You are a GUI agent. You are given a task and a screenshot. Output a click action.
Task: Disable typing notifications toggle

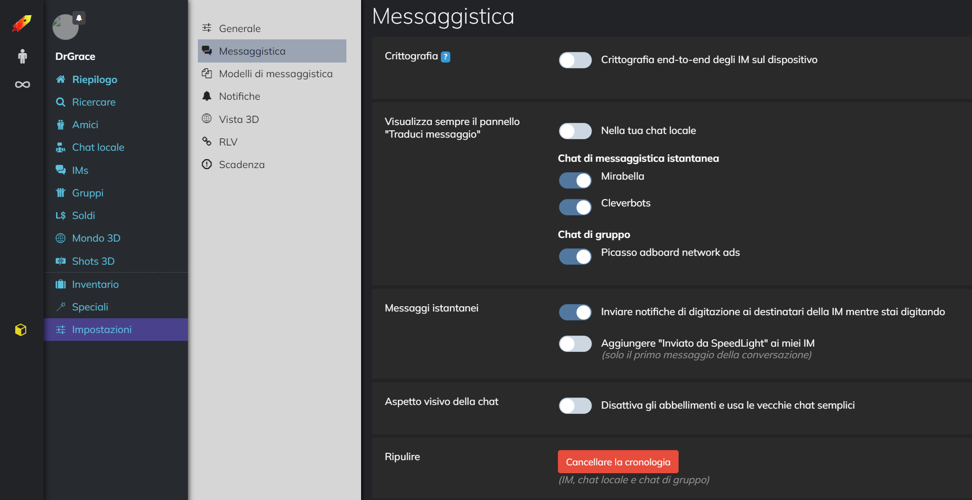pyautogui.click(x=575, y=312)
